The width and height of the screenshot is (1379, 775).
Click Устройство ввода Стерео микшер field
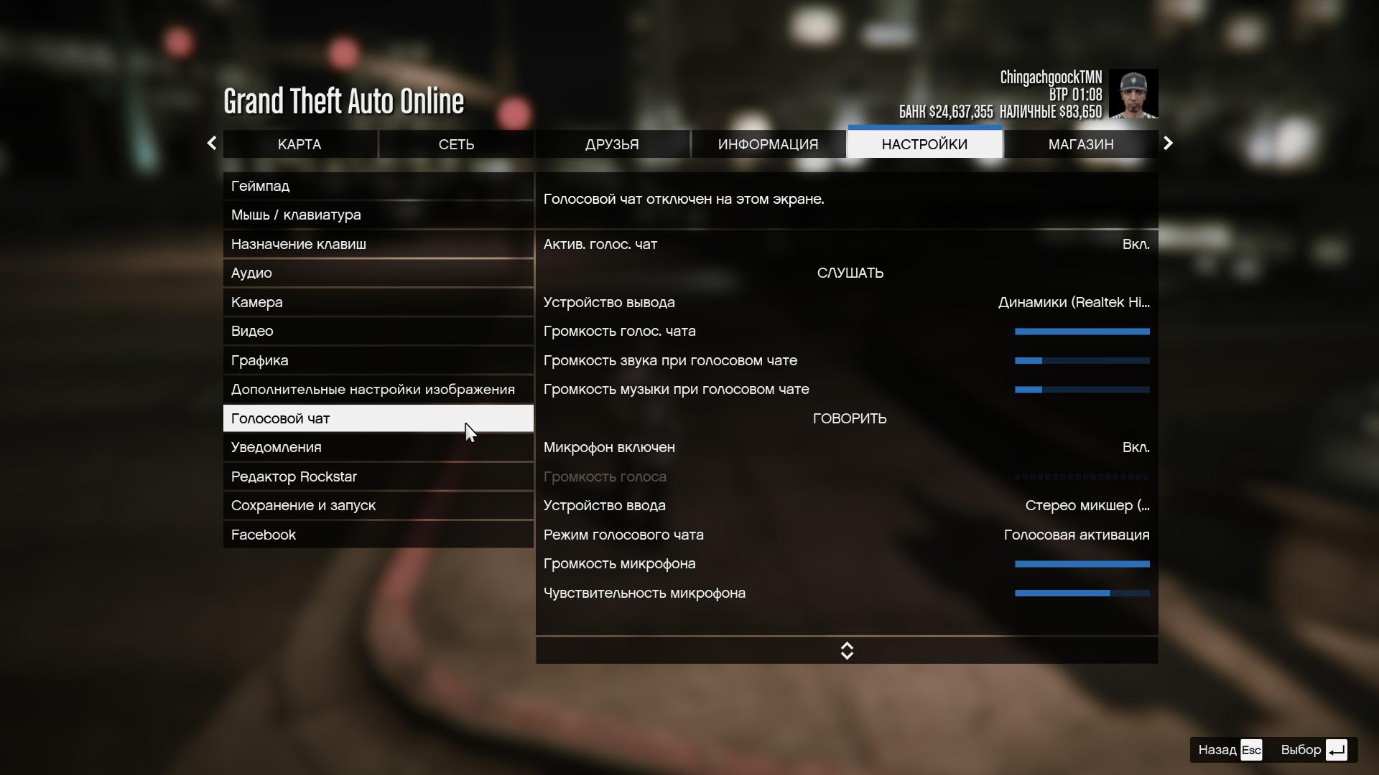pyautogui.click(x=846, y=505)
